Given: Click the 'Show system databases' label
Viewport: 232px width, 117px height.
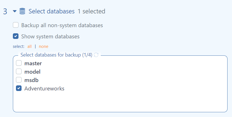Looking at the screenshot, I should [x=50, y=36].
